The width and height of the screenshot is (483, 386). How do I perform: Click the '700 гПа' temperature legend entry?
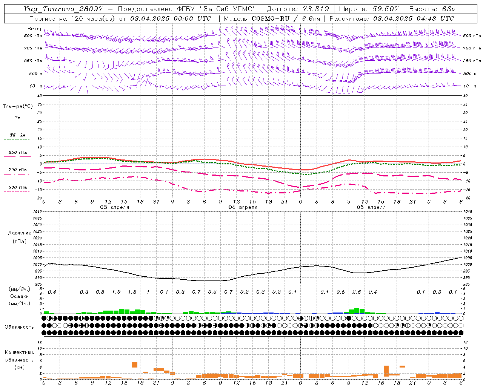(17, 170)
